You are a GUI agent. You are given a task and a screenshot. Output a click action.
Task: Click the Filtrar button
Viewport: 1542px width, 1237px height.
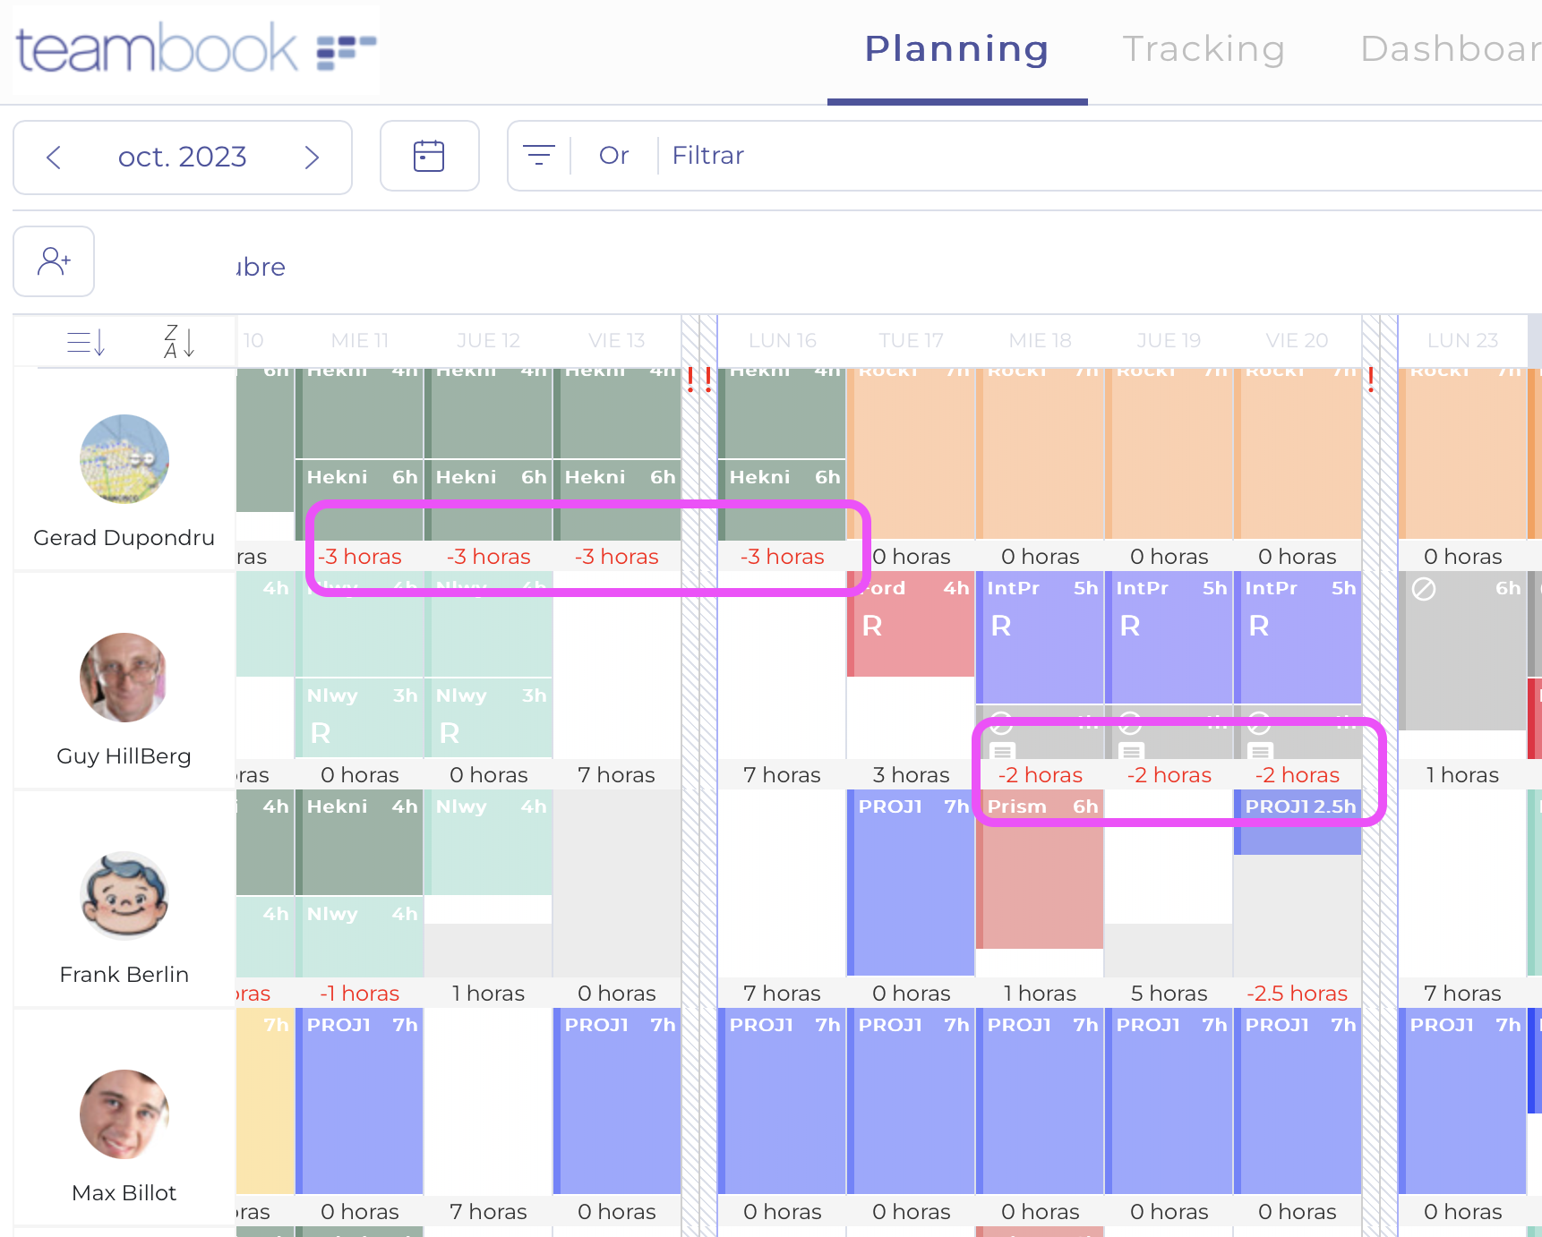coord(707,155)
